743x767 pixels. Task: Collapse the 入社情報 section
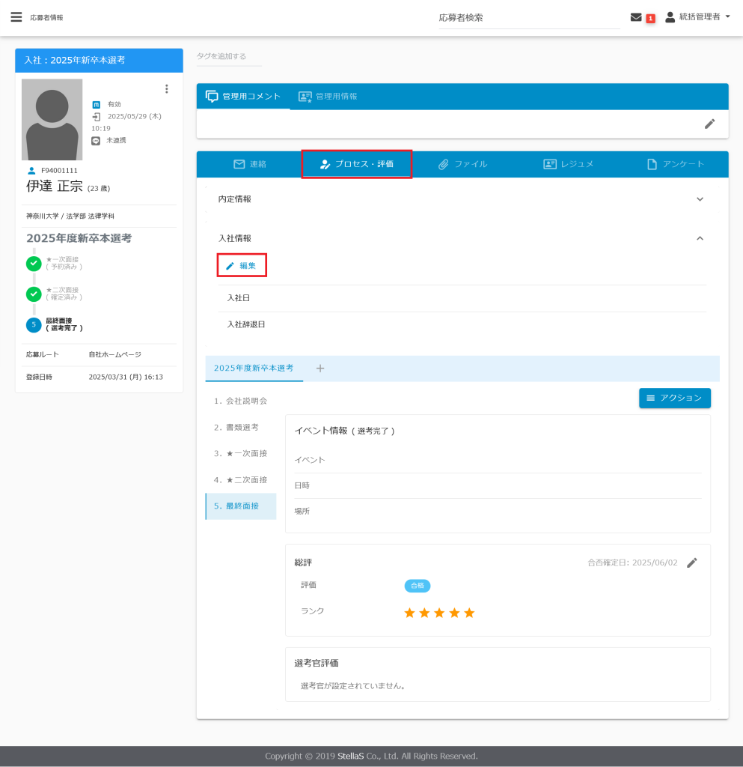click(x=700, y=238)
